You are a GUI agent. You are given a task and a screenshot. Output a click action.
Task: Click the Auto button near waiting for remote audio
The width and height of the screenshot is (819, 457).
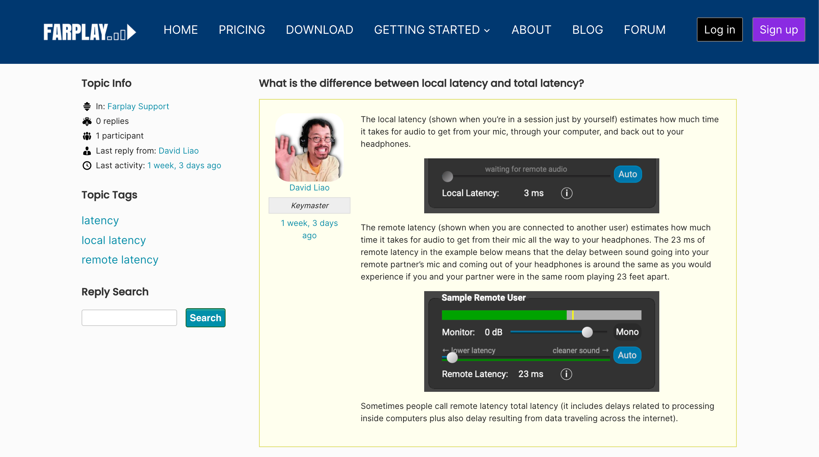[628, 174]
